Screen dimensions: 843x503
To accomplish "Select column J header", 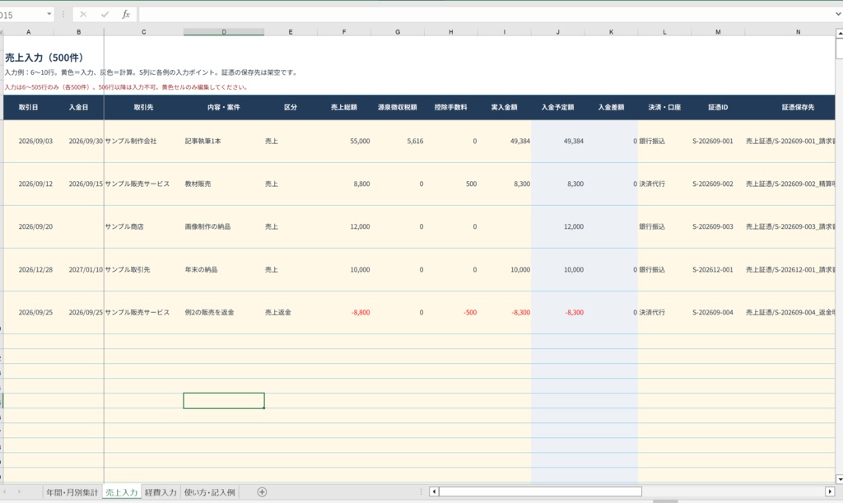I will click(557, 32).
